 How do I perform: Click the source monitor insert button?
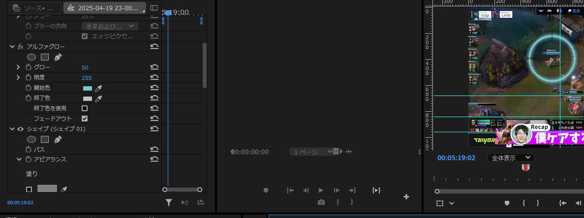pos(376,190)
